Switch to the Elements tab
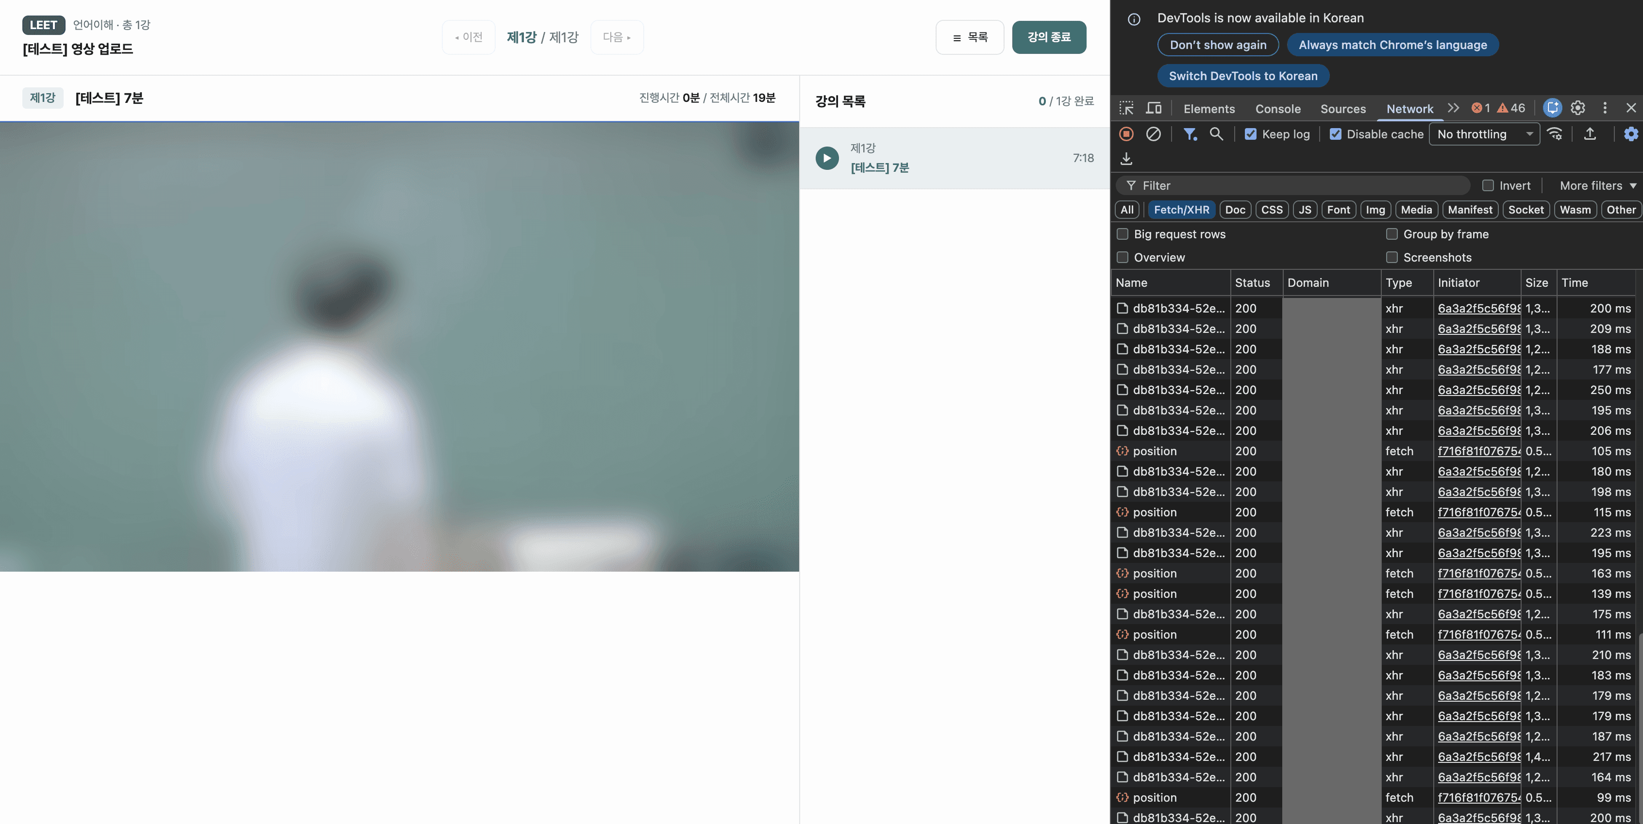Viewport: 1643px width, 824px height. point(1209,109)
